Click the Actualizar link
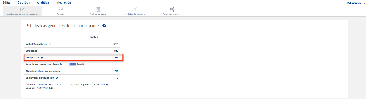Image resolution: width=366 pixels, height=99 pixels. pos(49,88)
